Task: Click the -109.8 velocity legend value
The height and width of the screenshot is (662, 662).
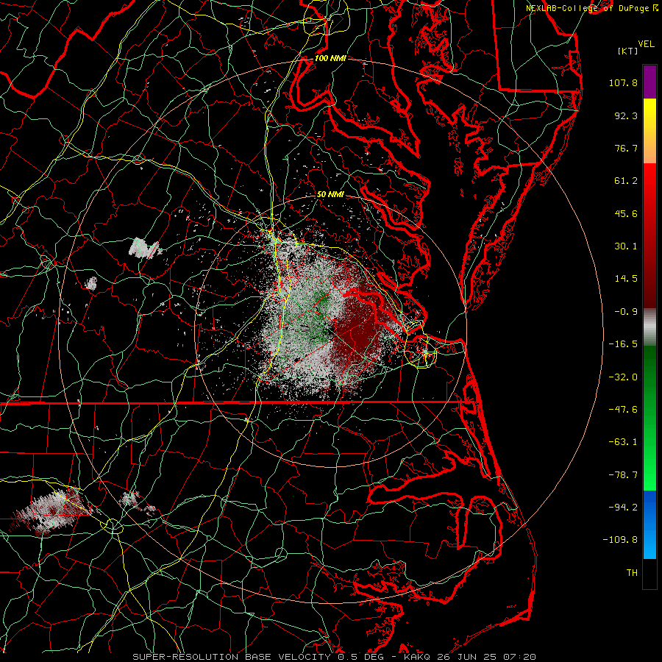Action: (620, 540)
